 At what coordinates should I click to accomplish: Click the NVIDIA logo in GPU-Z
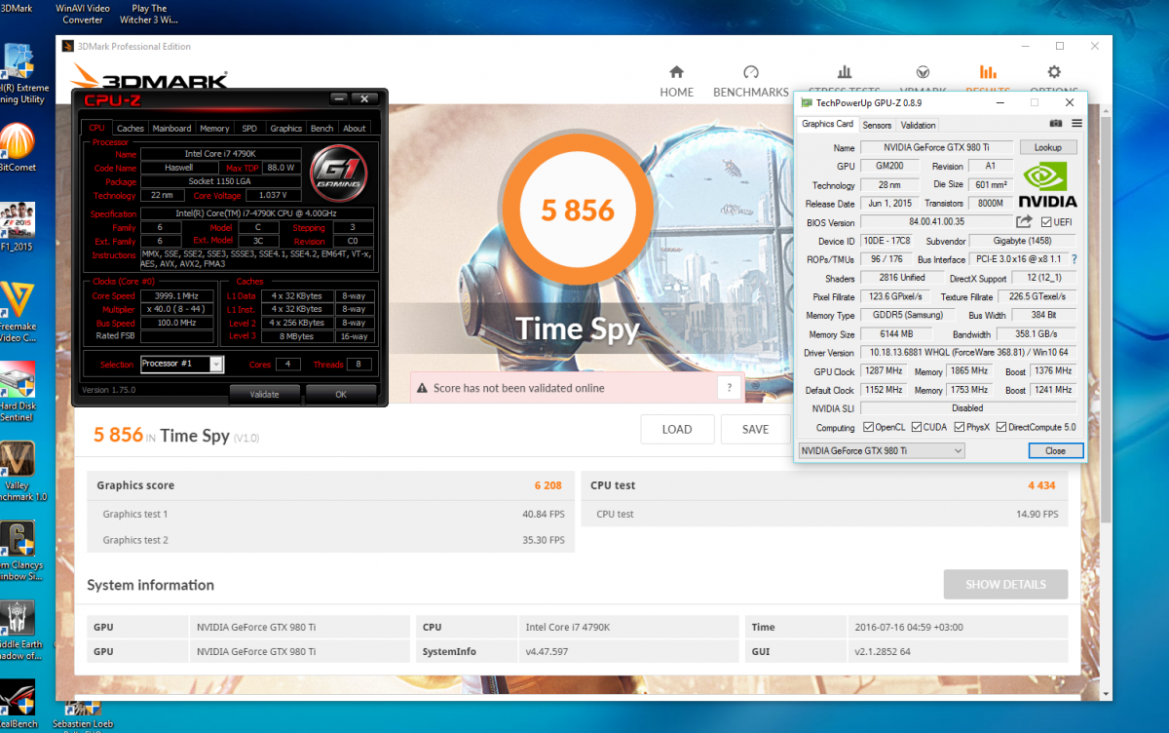[1048, 184]
